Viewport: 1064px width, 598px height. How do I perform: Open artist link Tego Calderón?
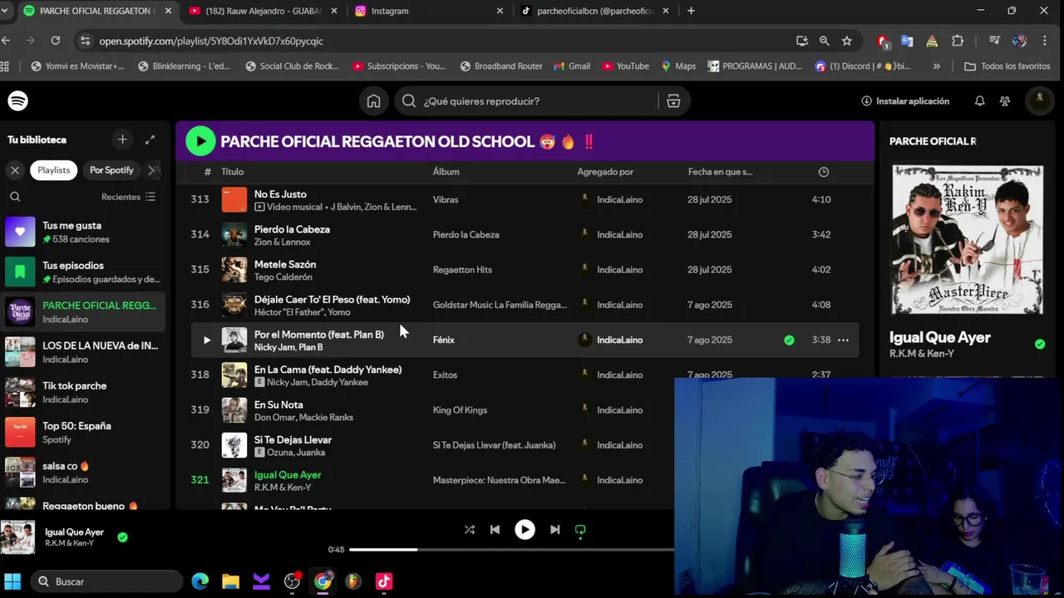point(283,277)
